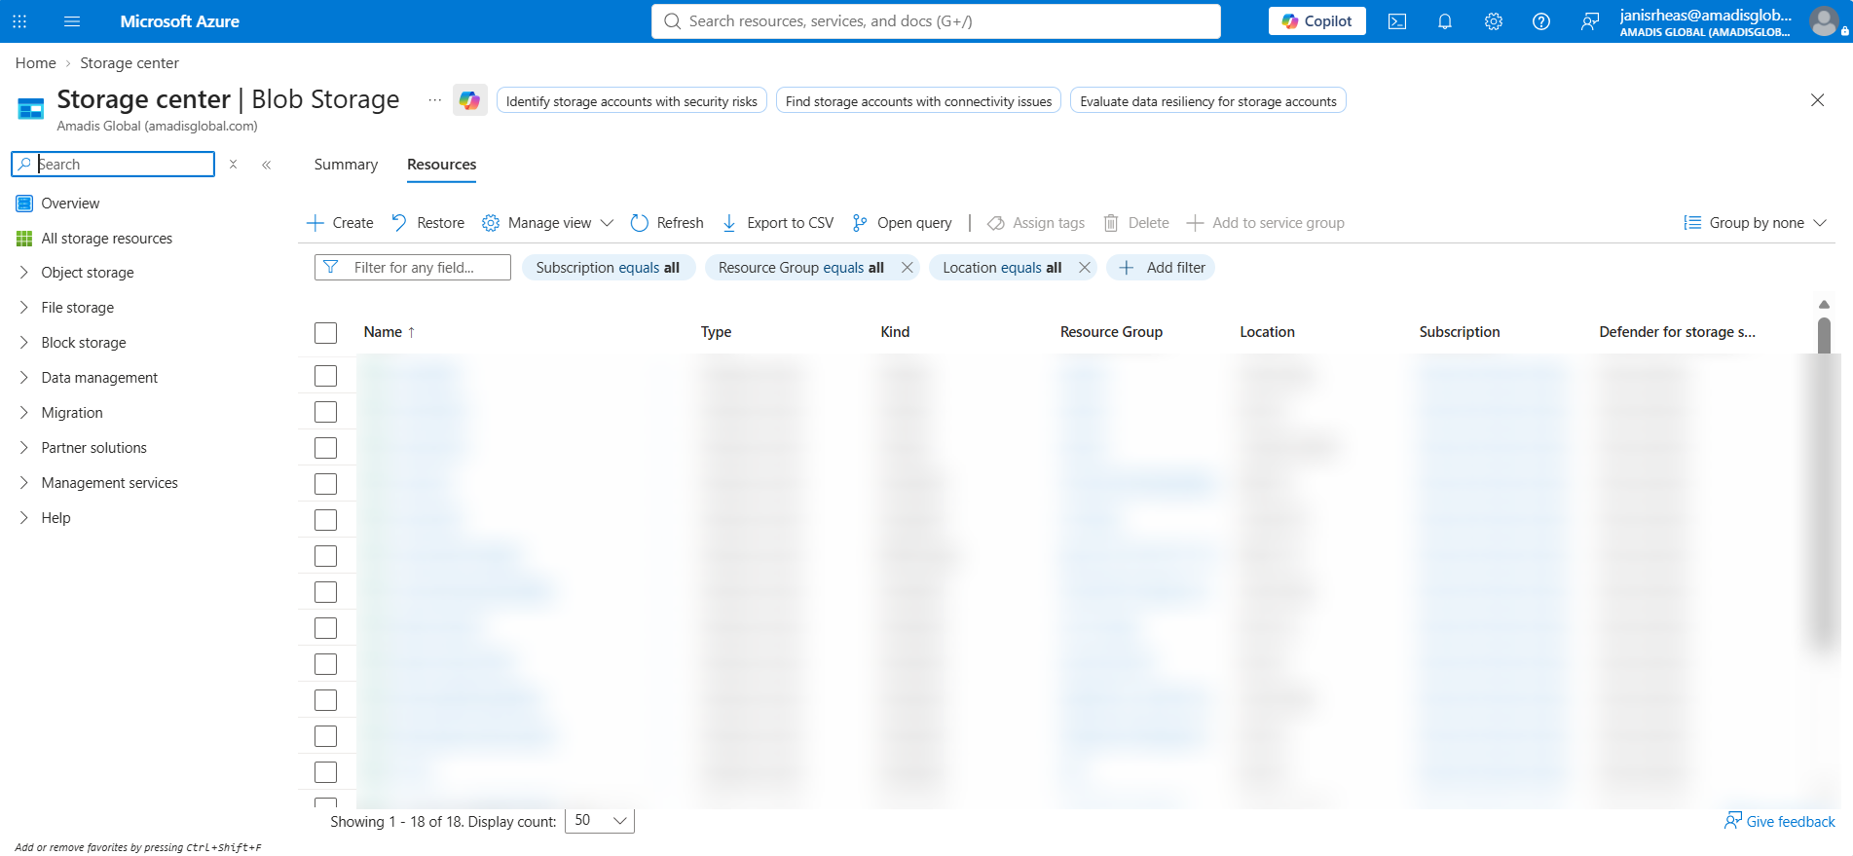Screen dimensions: 1853x856
Task: Click the Filter for any field box
Action: (x=413, y=268)
